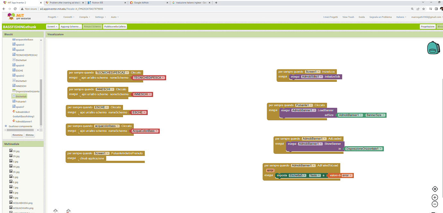Viewport: 443px width, 213px height.
Task: Open the View Trash link
Action: coord(348,17)
